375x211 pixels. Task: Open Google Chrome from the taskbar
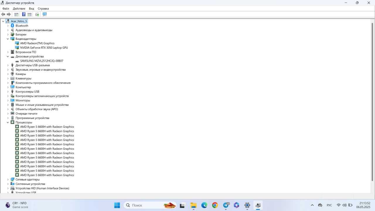[x=215, y=205]
